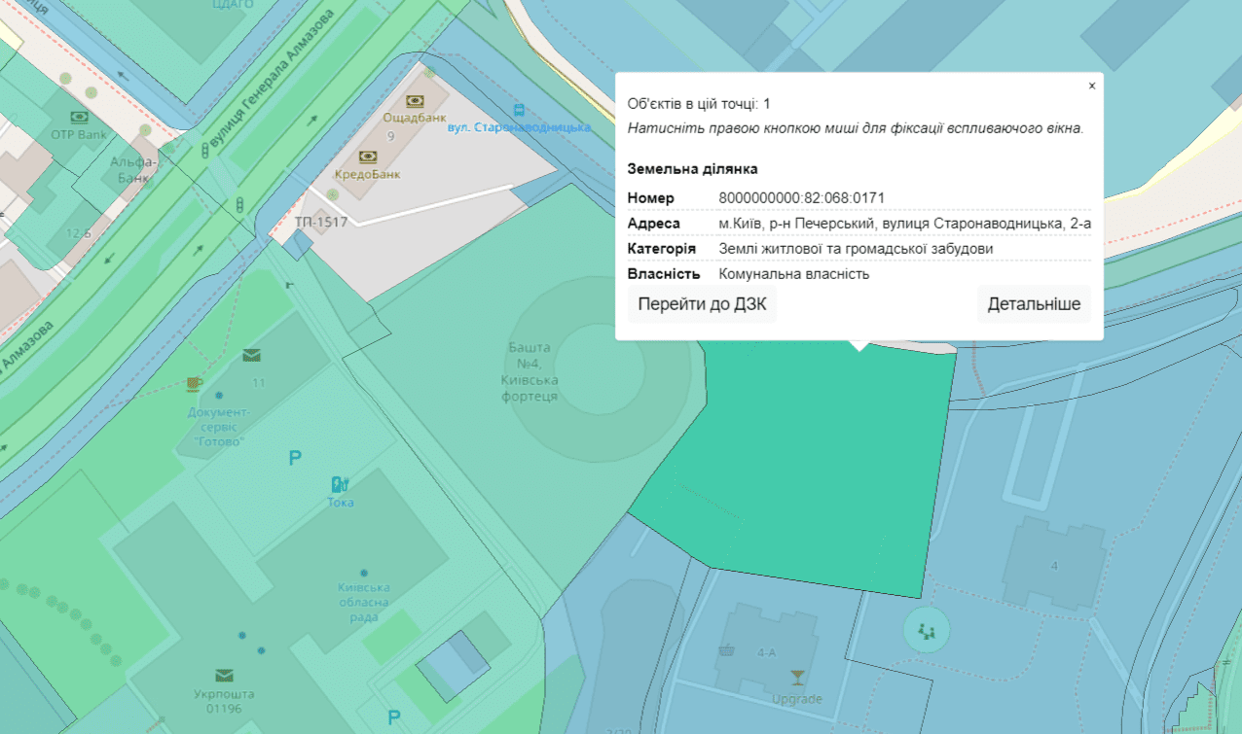Click the Документ-сервіс "Готово" icon

pyautogui.click(x=194, y=384)
